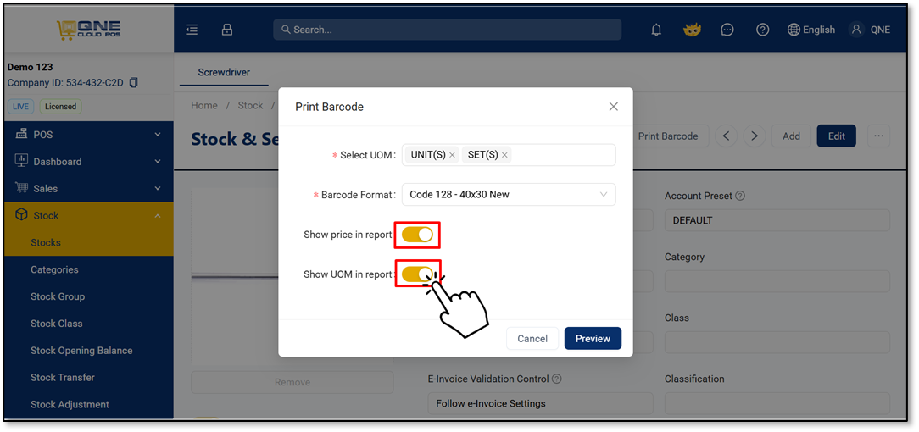Expand the Dashboard sidebar section
Image resolution: width=919 pixels, height=432 pixels.
[89, 162]
